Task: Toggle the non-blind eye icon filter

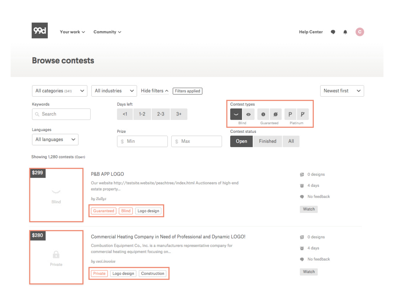Action: [248, 114]
